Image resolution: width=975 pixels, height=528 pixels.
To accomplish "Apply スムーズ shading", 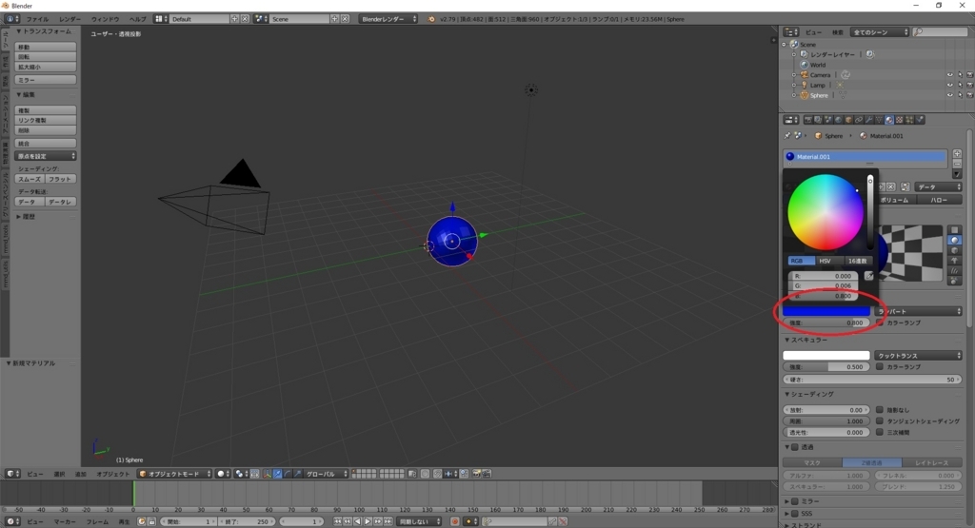I will point(30,179).
